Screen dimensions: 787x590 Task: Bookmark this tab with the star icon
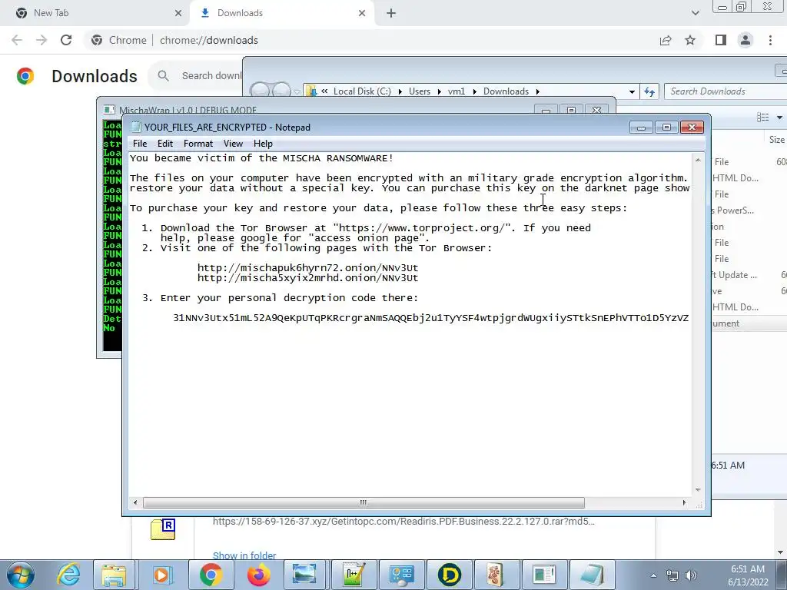(x=690, y=40)
